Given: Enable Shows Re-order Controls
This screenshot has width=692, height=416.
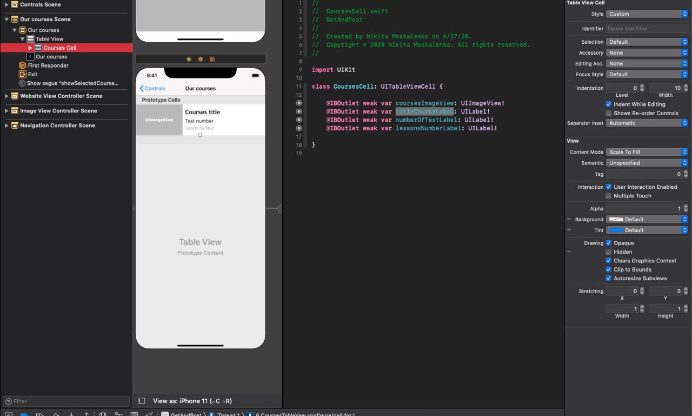Looking at the screenshot, I should pos(609,113).
